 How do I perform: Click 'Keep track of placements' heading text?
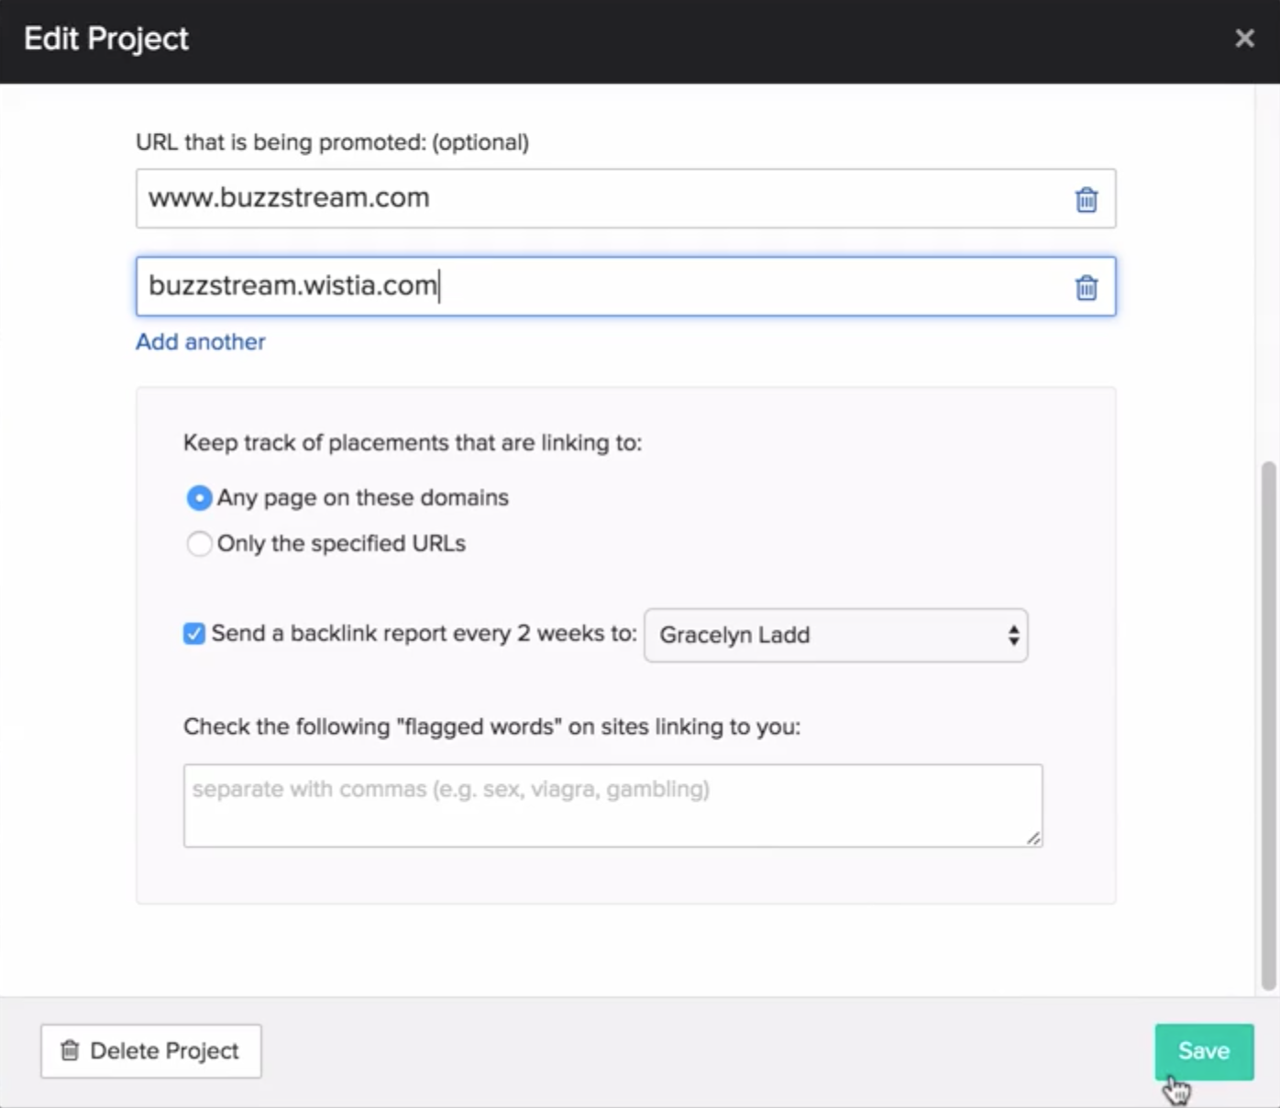(x=413, y=443)
